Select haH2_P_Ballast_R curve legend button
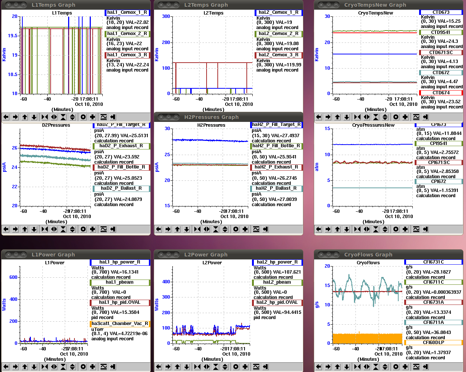The width and height of the screenshot is (466, 372). point(277,189)
